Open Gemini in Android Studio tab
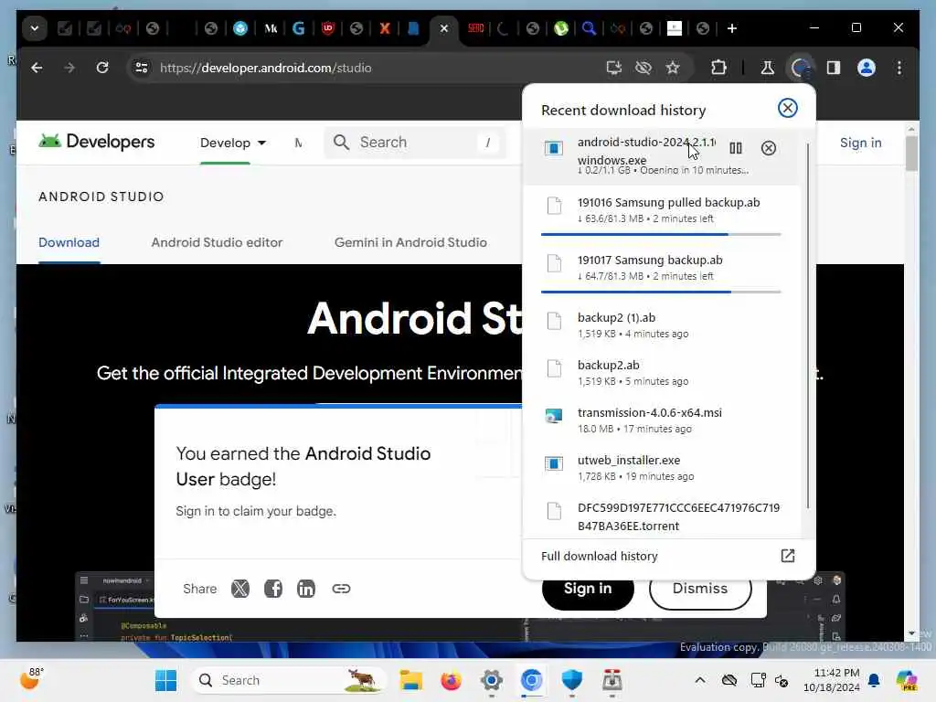This screenshot has width=936, height=702. [x=410, y=242]
